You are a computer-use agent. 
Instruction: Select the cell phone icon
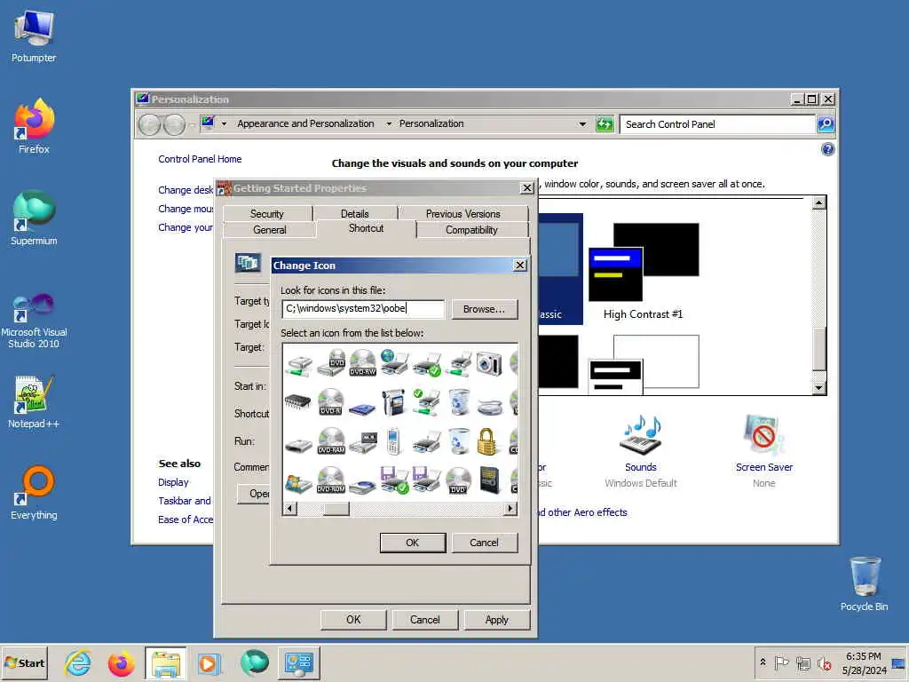click(x=393, y=440)
